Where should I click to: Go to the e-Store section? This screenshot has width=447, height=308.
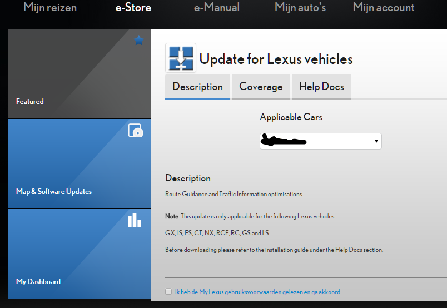(133, 7)
